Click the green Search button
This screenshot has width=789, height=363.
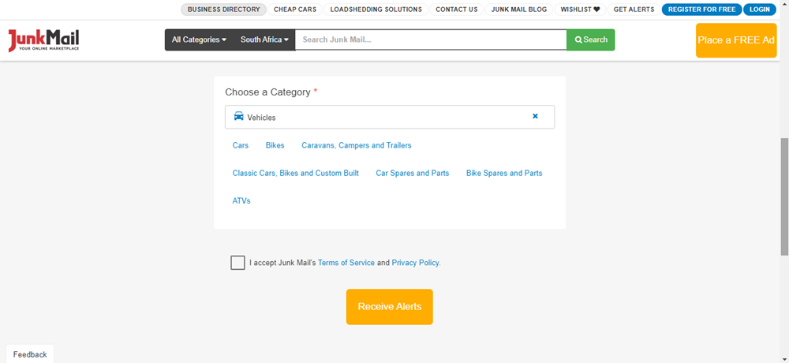[591, 39]
